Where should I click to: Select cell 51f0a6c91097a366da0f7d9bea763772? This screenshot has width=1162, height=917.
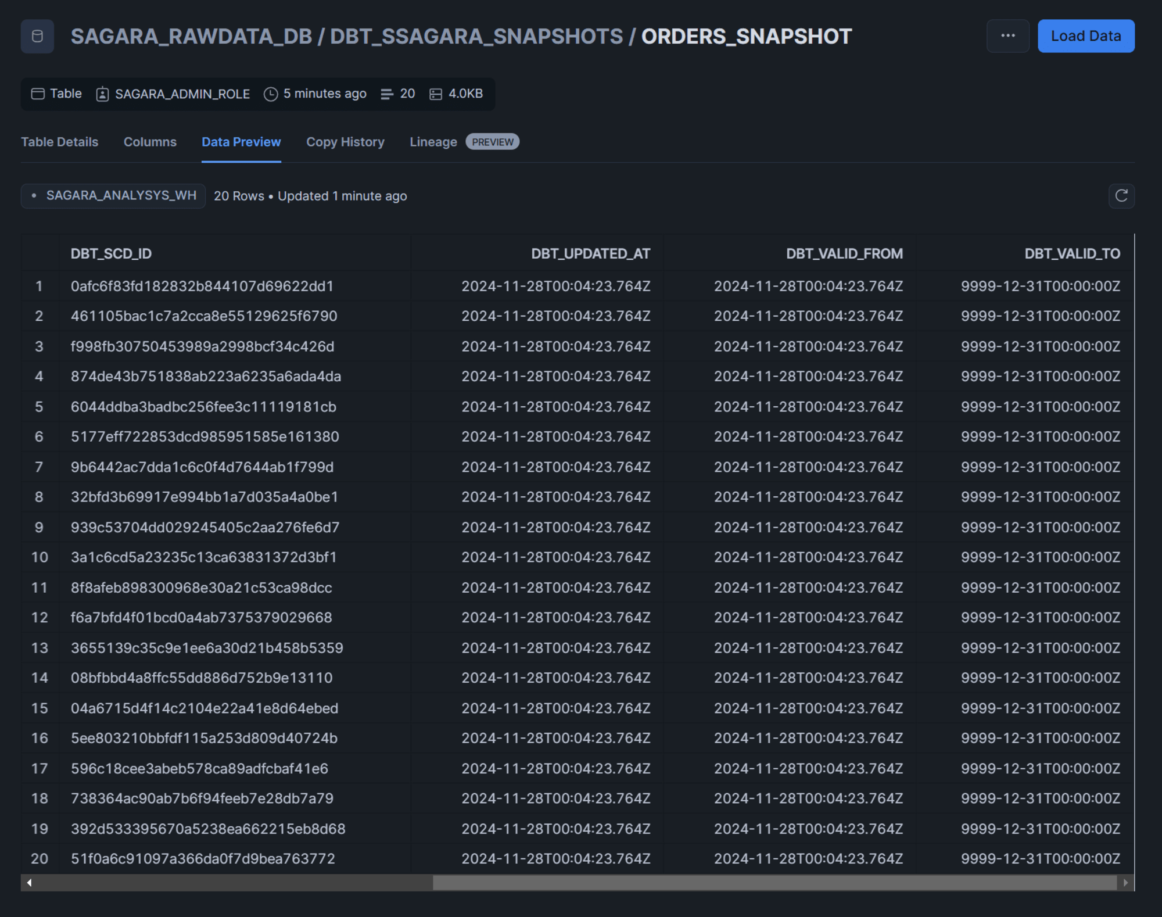[x=235, y=859]
